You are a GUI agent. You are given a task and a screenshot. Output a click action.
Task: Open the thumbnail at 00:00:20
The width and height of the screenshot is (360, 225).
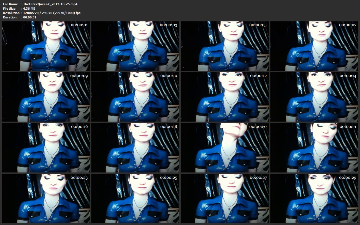(x=225, y=148)
